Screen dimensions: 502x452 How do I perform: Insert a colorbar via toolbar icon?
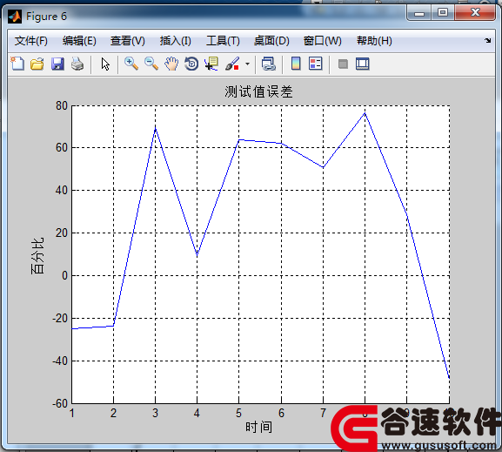pos(296,64)
